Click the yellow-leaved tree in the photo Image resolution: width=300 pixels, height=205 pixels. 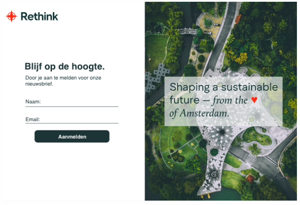pos(241,58)
